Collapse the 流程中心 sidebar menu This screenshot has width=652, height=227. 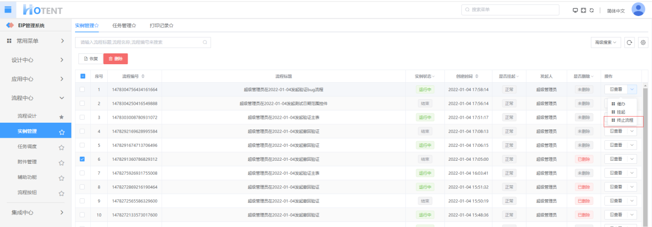pyautogui.click(x=36, y=98)
